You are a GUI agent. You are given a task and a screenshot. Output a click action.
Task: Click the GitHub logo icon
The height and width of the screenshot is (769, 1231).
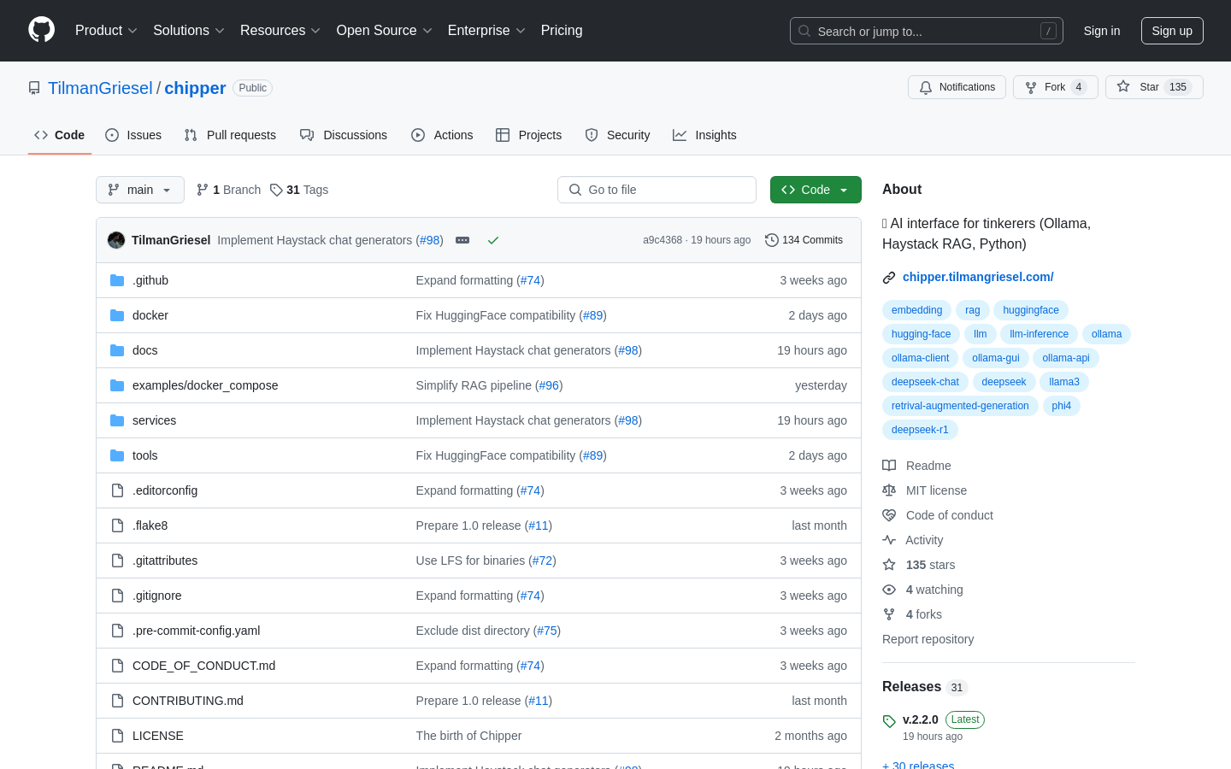41,30
